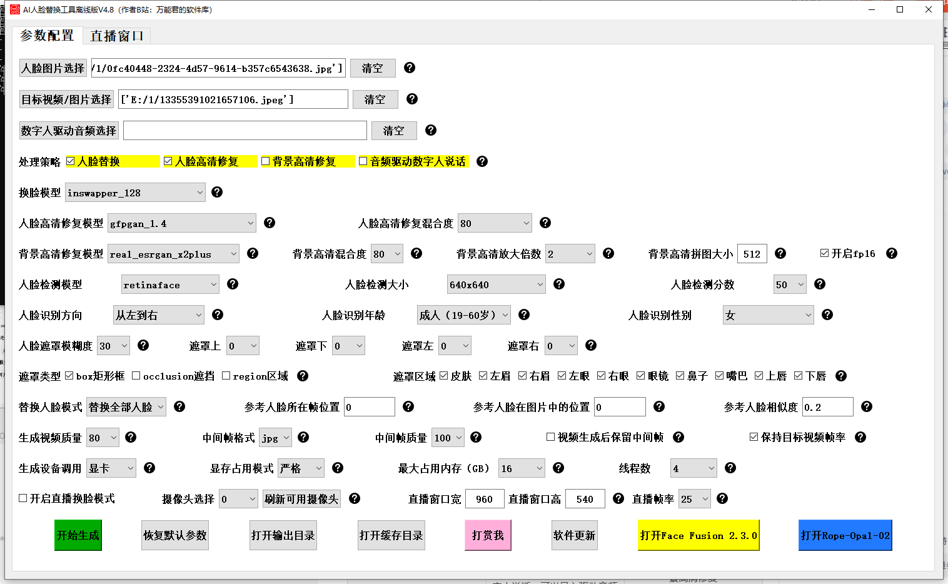This screenshot has width=948, height=584.
Task: Click 数字人驱动音频选择 path input field
Action: tap(245, 131)
